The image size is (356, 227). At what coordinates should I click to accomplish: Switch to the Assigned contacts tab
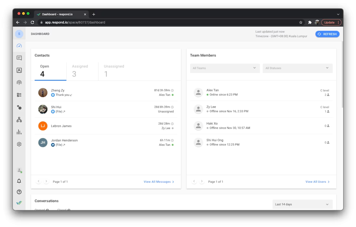point(80,69)
